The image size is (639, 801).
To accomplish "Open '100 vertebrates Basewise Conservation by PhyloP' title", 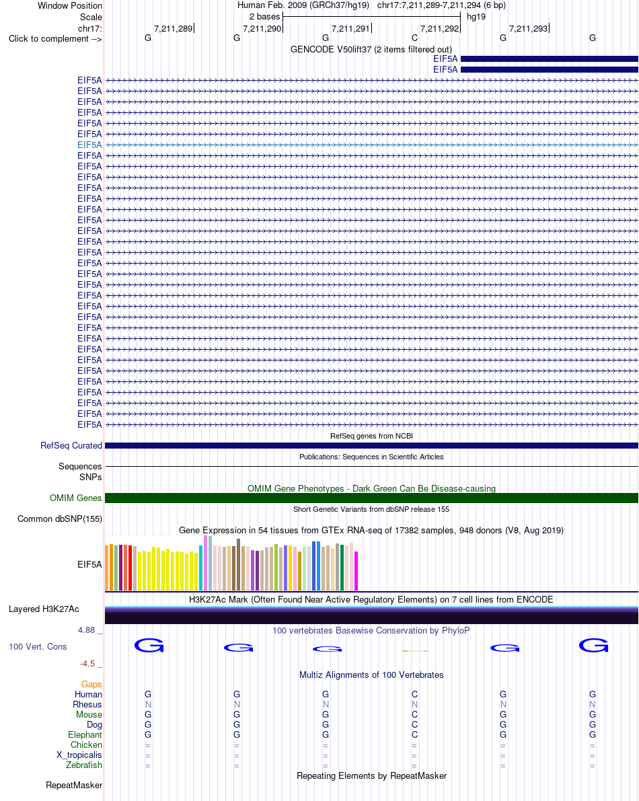I will 371,630.
